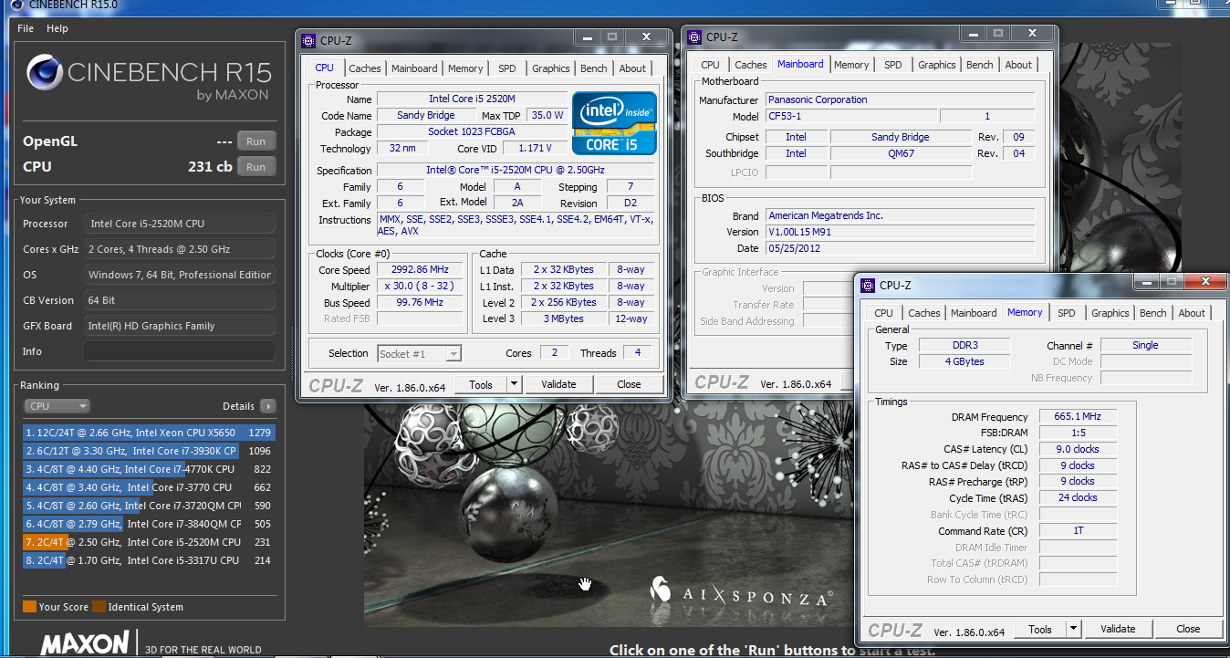Click the Cinebench R15 logo sphere
This screenshot has width=1230, height=658.
tap(44, 73)
